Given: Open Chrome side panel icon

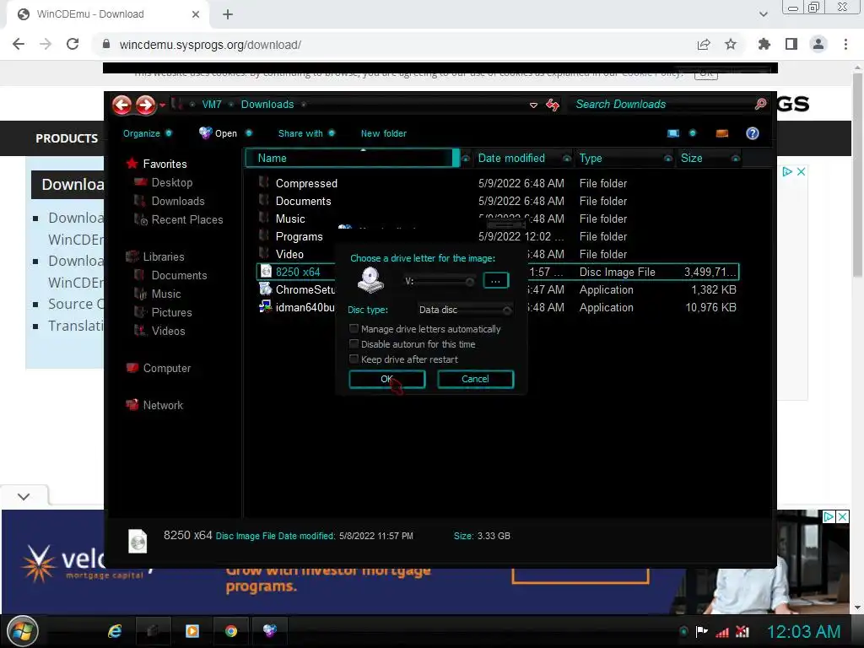Looking at the screenshot, I should click(x=791, y=44).
